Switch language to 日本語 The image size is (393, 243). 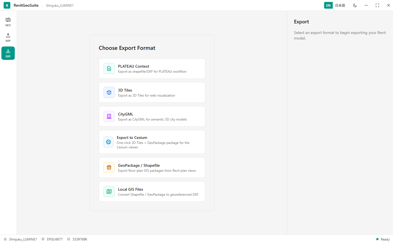pyautogui.click(x=340, y=5)
